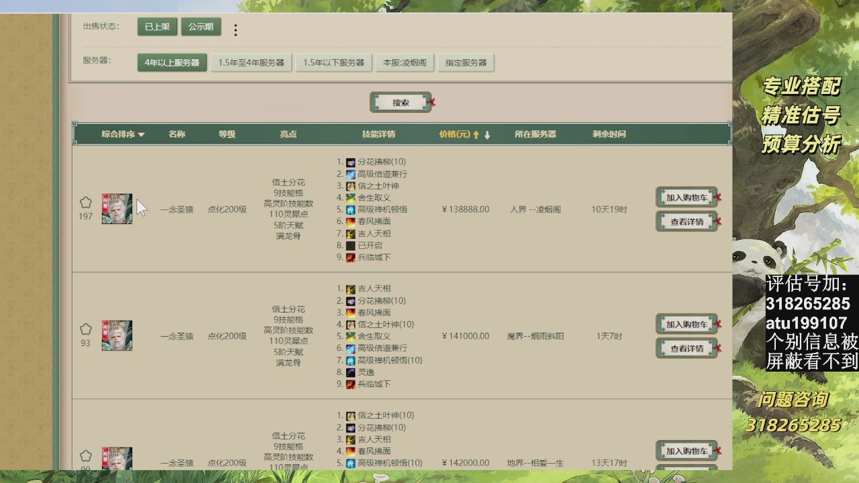Click 兵临城下 skill icon in ¥141000.00 listing
The image size is (859, 483).
(350, 384)
